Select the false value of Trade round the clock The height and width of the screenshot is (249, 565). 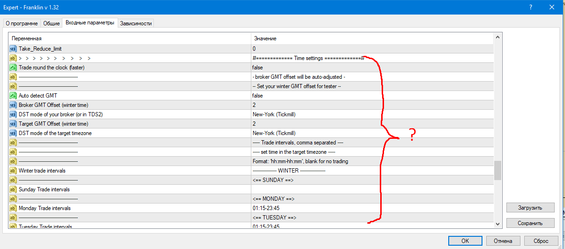[257, 68]
